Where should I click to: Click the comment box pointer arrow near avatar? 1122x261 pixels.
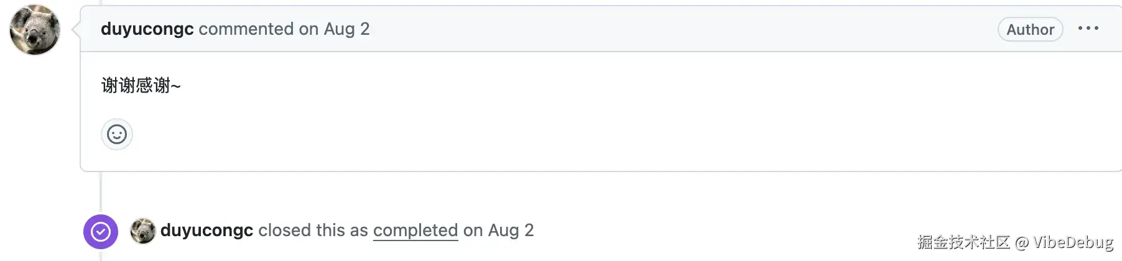pyautogui.click(x=76, y=29)
